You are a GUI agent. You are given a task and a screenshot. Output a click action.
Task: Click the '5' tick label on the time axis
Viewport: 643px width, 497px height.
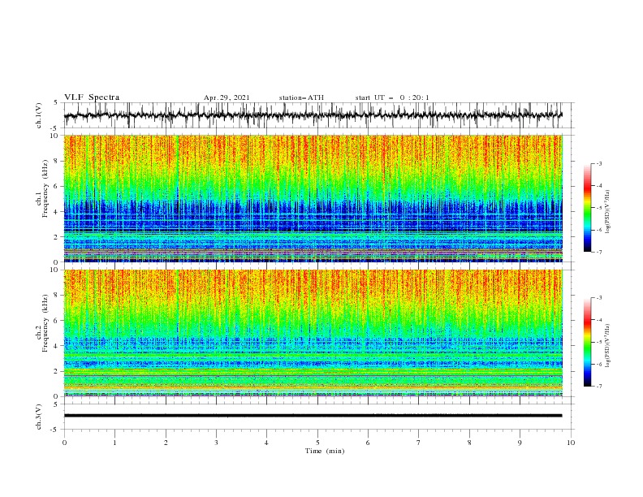(317, 443)
